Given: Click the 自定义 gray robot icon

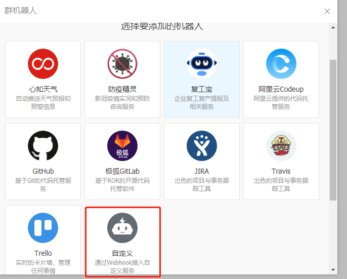Looking at the screenshot, I should (x=122, y=228).
